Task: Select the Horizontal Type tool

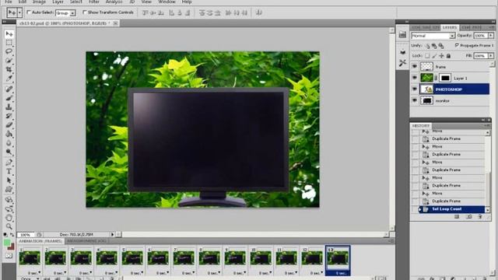Action: tap(9, 172)
